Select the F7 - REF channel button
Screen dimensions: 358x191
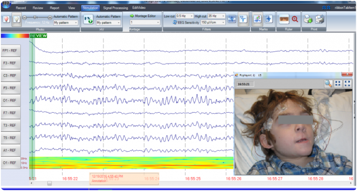click(x=11, y=113)
